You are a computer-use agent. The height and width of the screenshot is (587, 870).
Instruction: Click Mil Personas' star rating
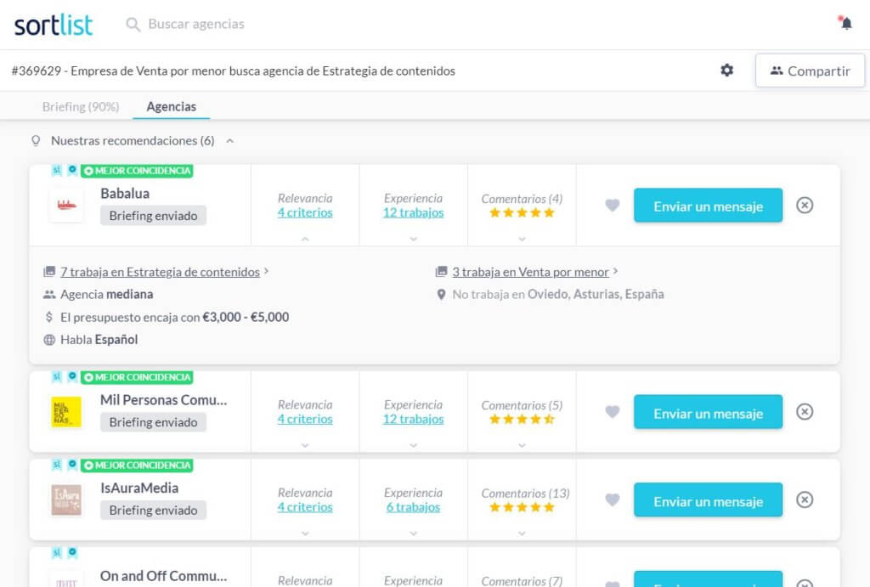(x=523, y=420)
